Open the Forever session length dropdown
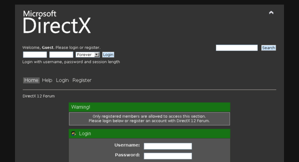This screenshot has height=162, width=299. click(x=88, y=55)
